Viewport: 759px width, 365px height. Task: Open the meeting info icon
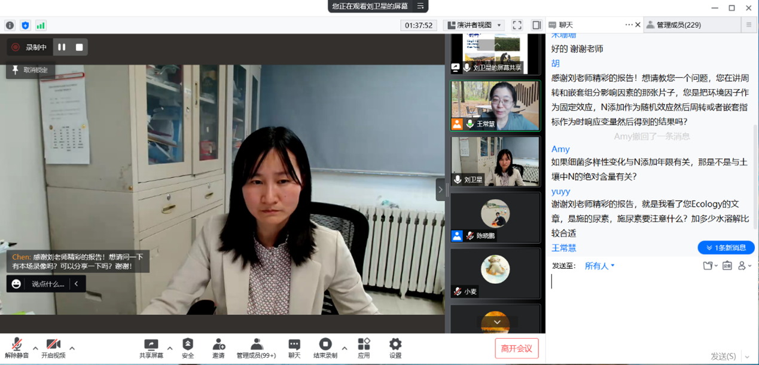[10, 25]
